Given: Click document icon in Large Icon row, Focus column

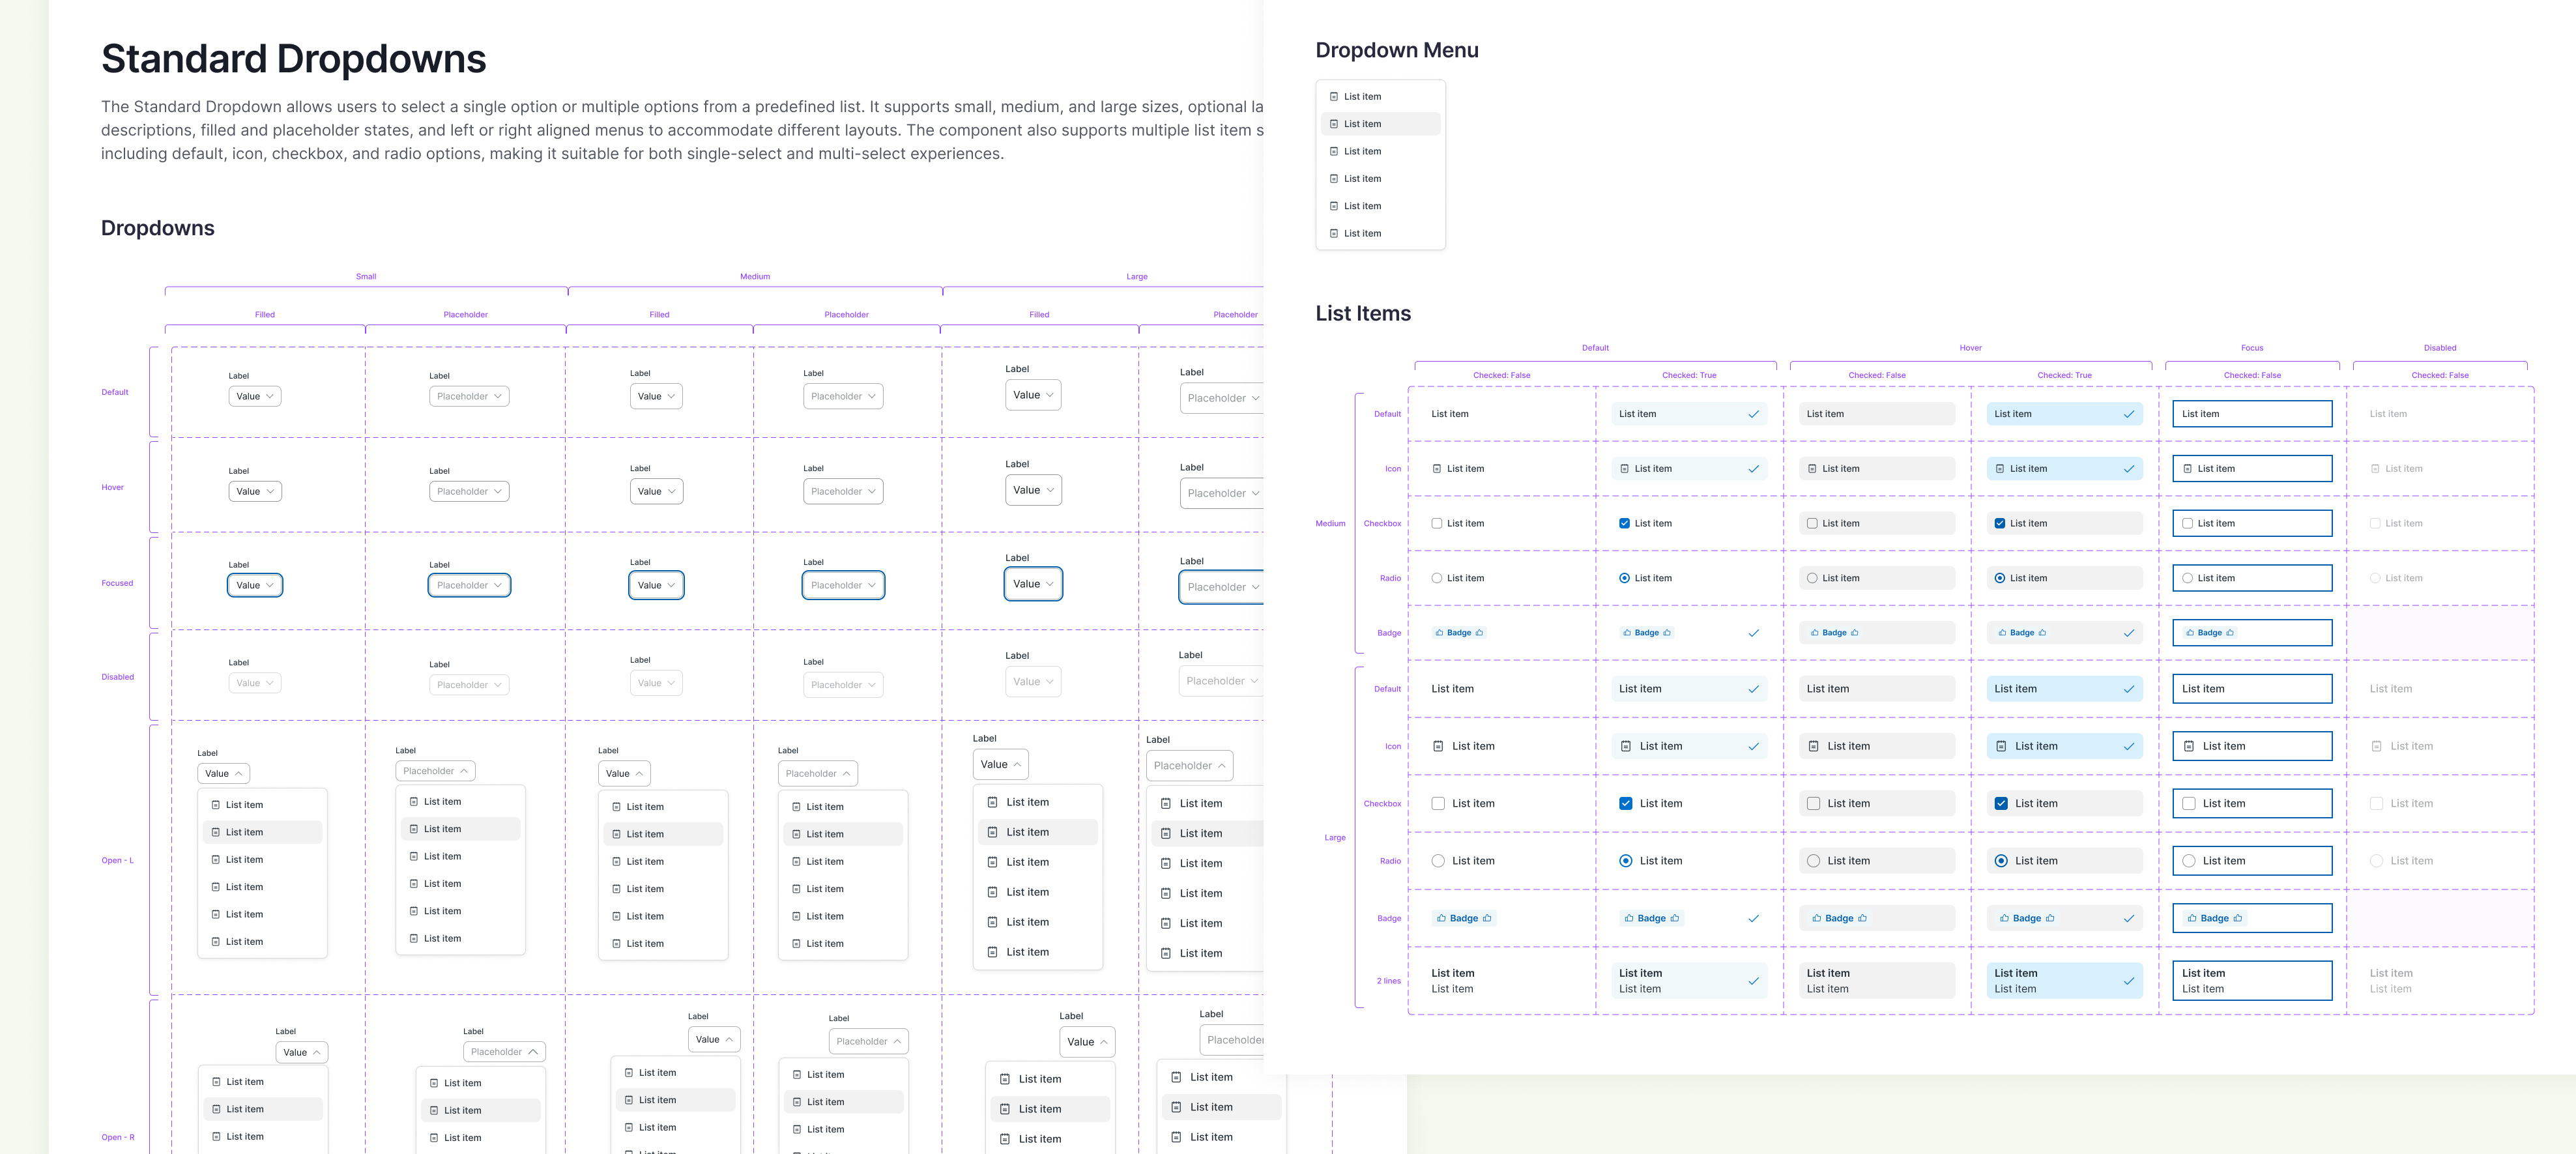Looking at the screenshot, I should pos(2189,746).
